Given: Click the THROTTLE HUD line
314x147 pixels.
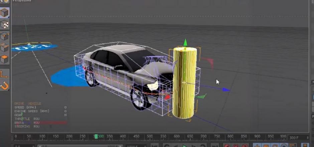Looking at the screenshot, I should 27,119.
